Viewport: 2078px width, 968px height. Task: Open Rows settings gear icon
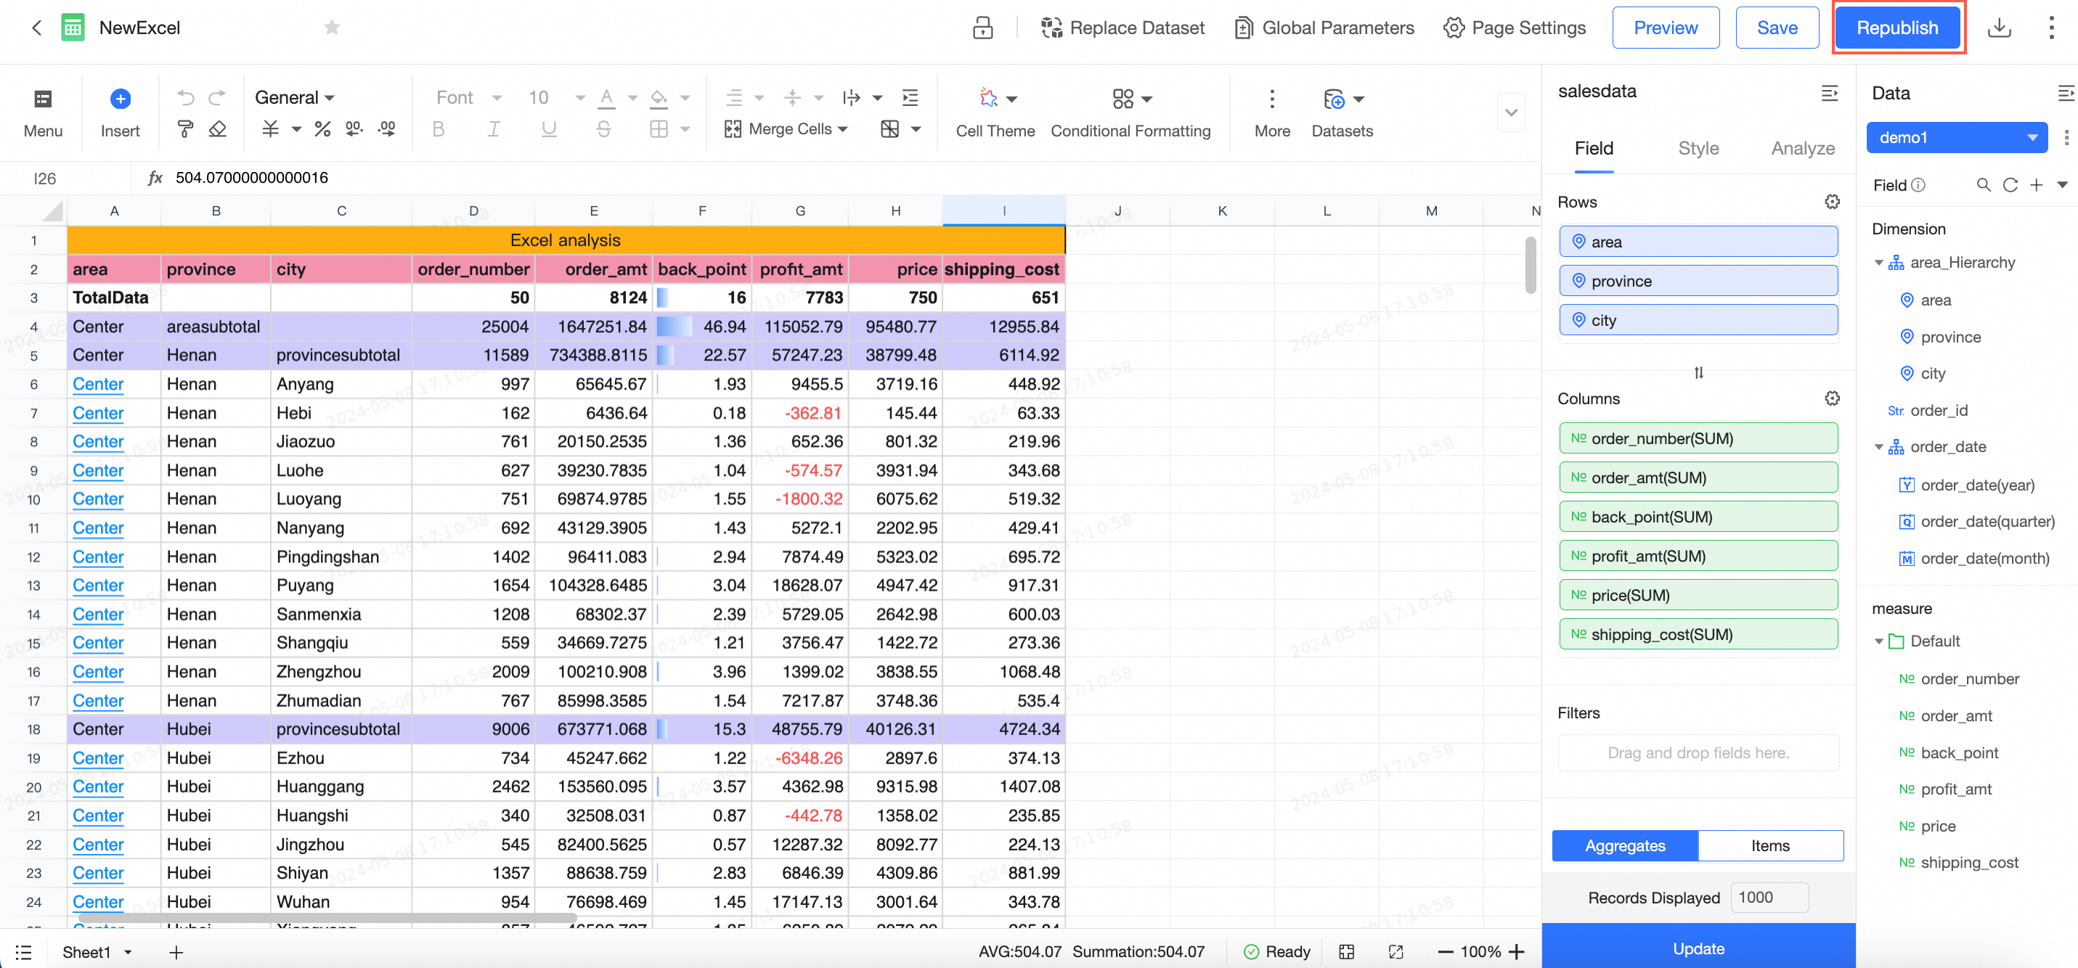pyautogui.click(x=1832, y=202)
